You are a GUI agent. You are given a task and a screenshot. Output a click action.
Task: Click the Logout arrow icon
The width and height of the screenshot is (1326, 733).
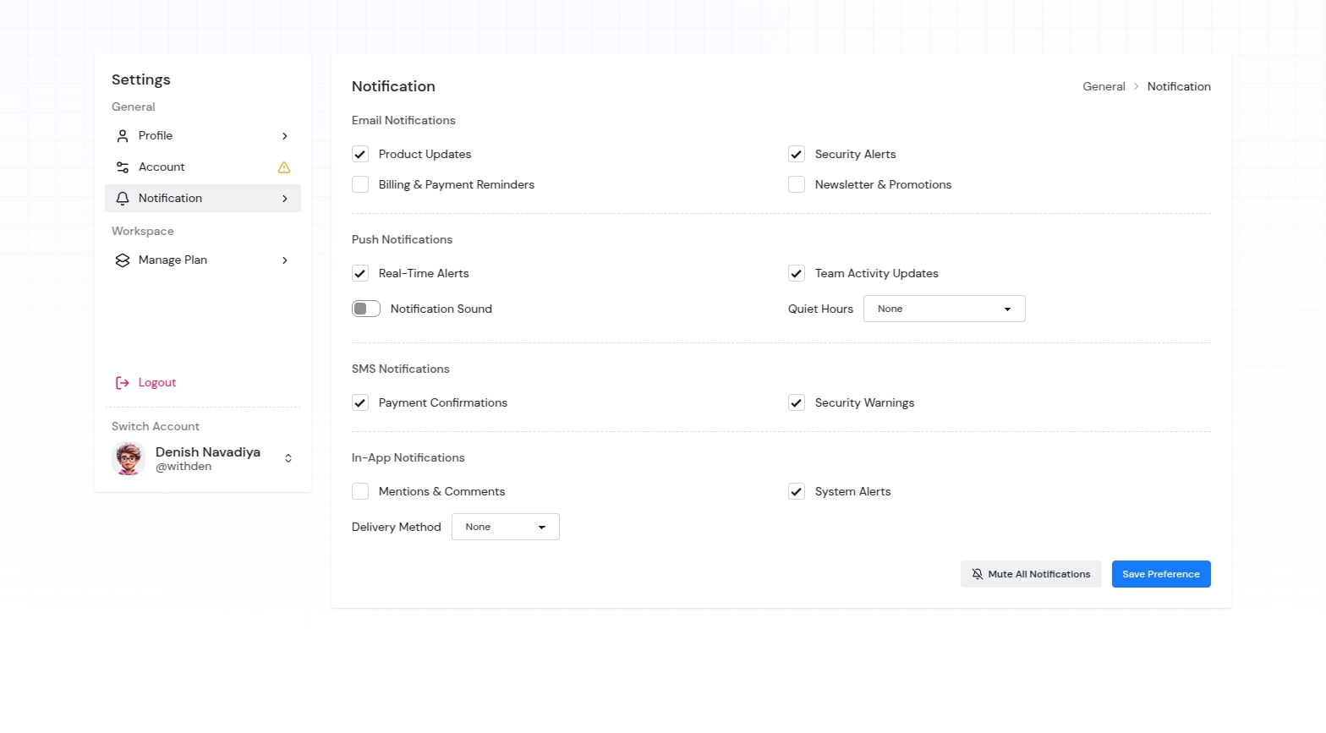coord(123,383)
